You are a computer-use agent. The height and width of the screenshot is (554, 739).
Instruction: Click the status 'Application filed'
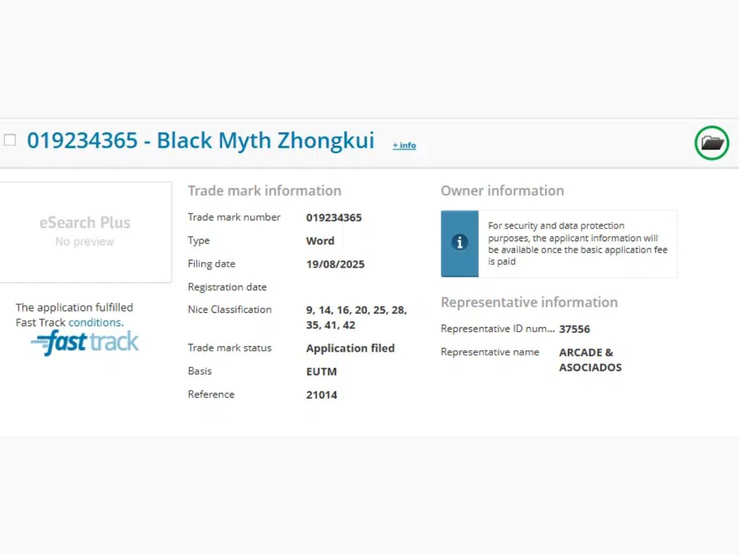pyautogui.click(x=350, y=348)
